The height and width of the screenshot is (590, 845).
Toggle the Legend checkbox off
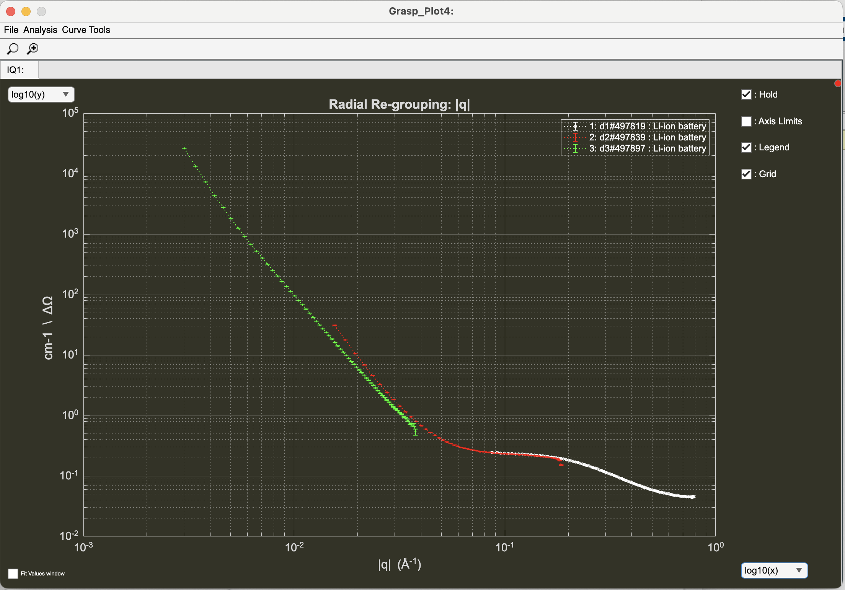coord(746,147)
